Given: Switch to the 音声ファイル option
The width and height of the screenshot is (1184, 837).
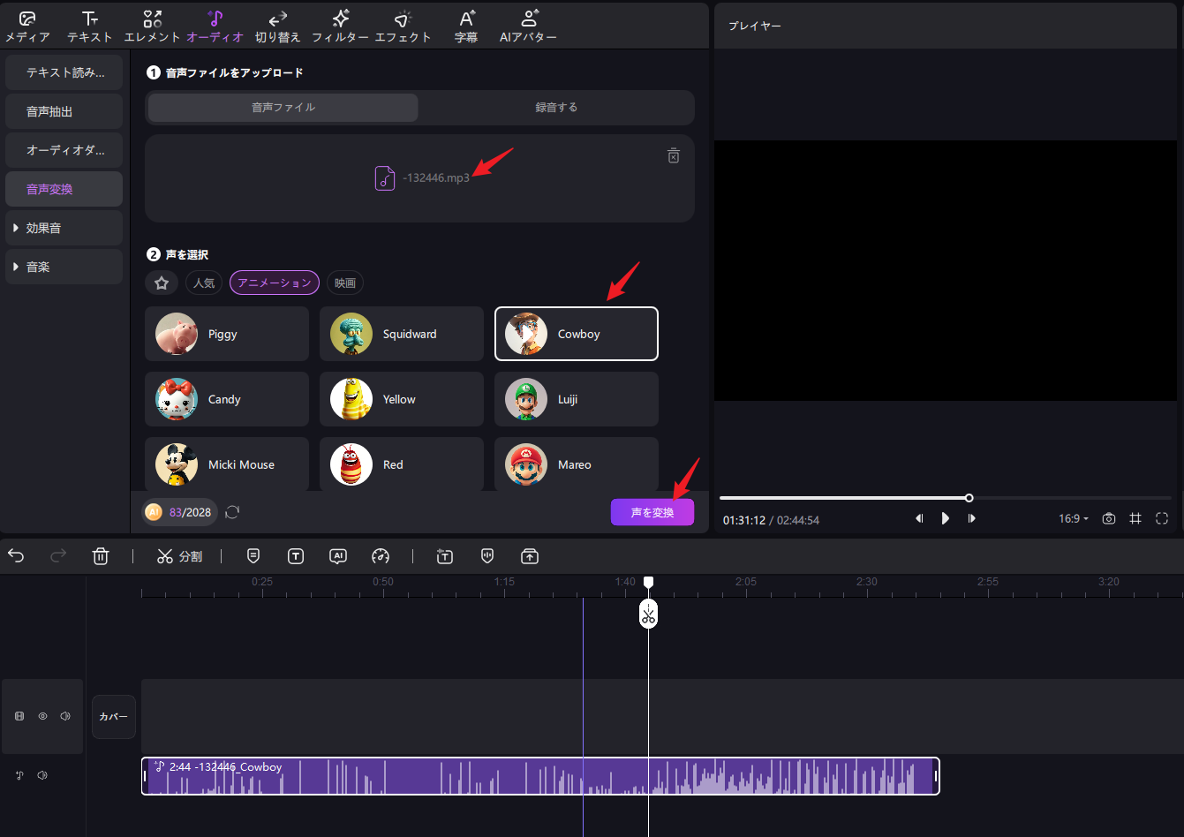Looking at the screenshot, I should pyautogui.click(x=283, y=107).
